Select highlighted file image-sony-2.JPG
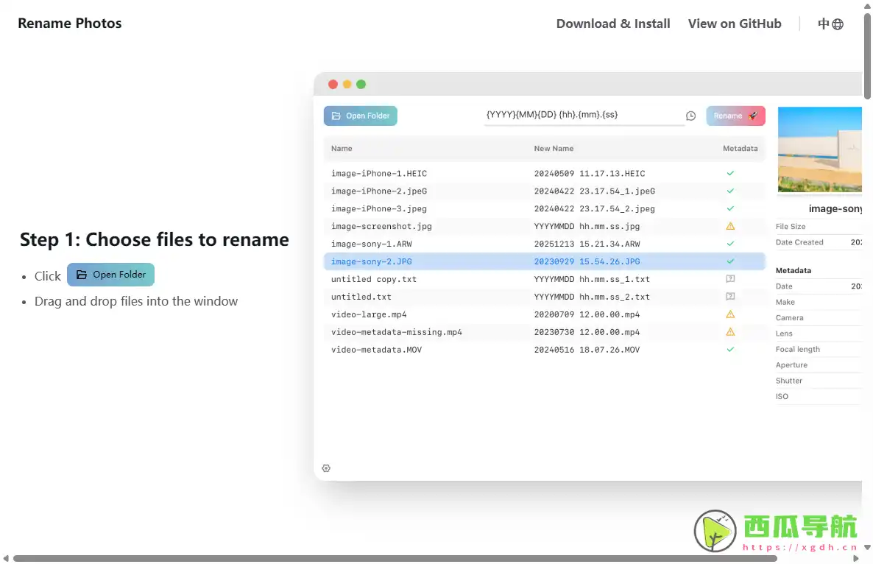The height and width of the screenshot is (564, 873). pyautogui.click(x=372, y=261)
